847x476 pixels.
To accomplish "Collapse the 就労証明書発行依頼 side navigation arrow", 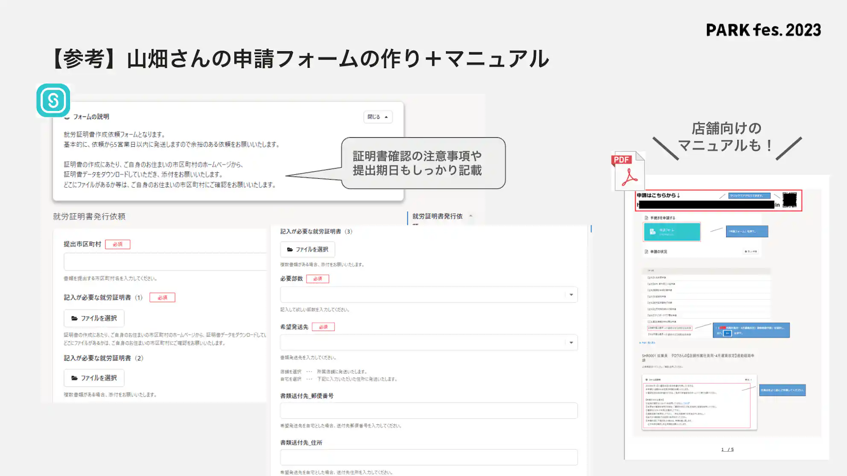I will click(471, 216).
